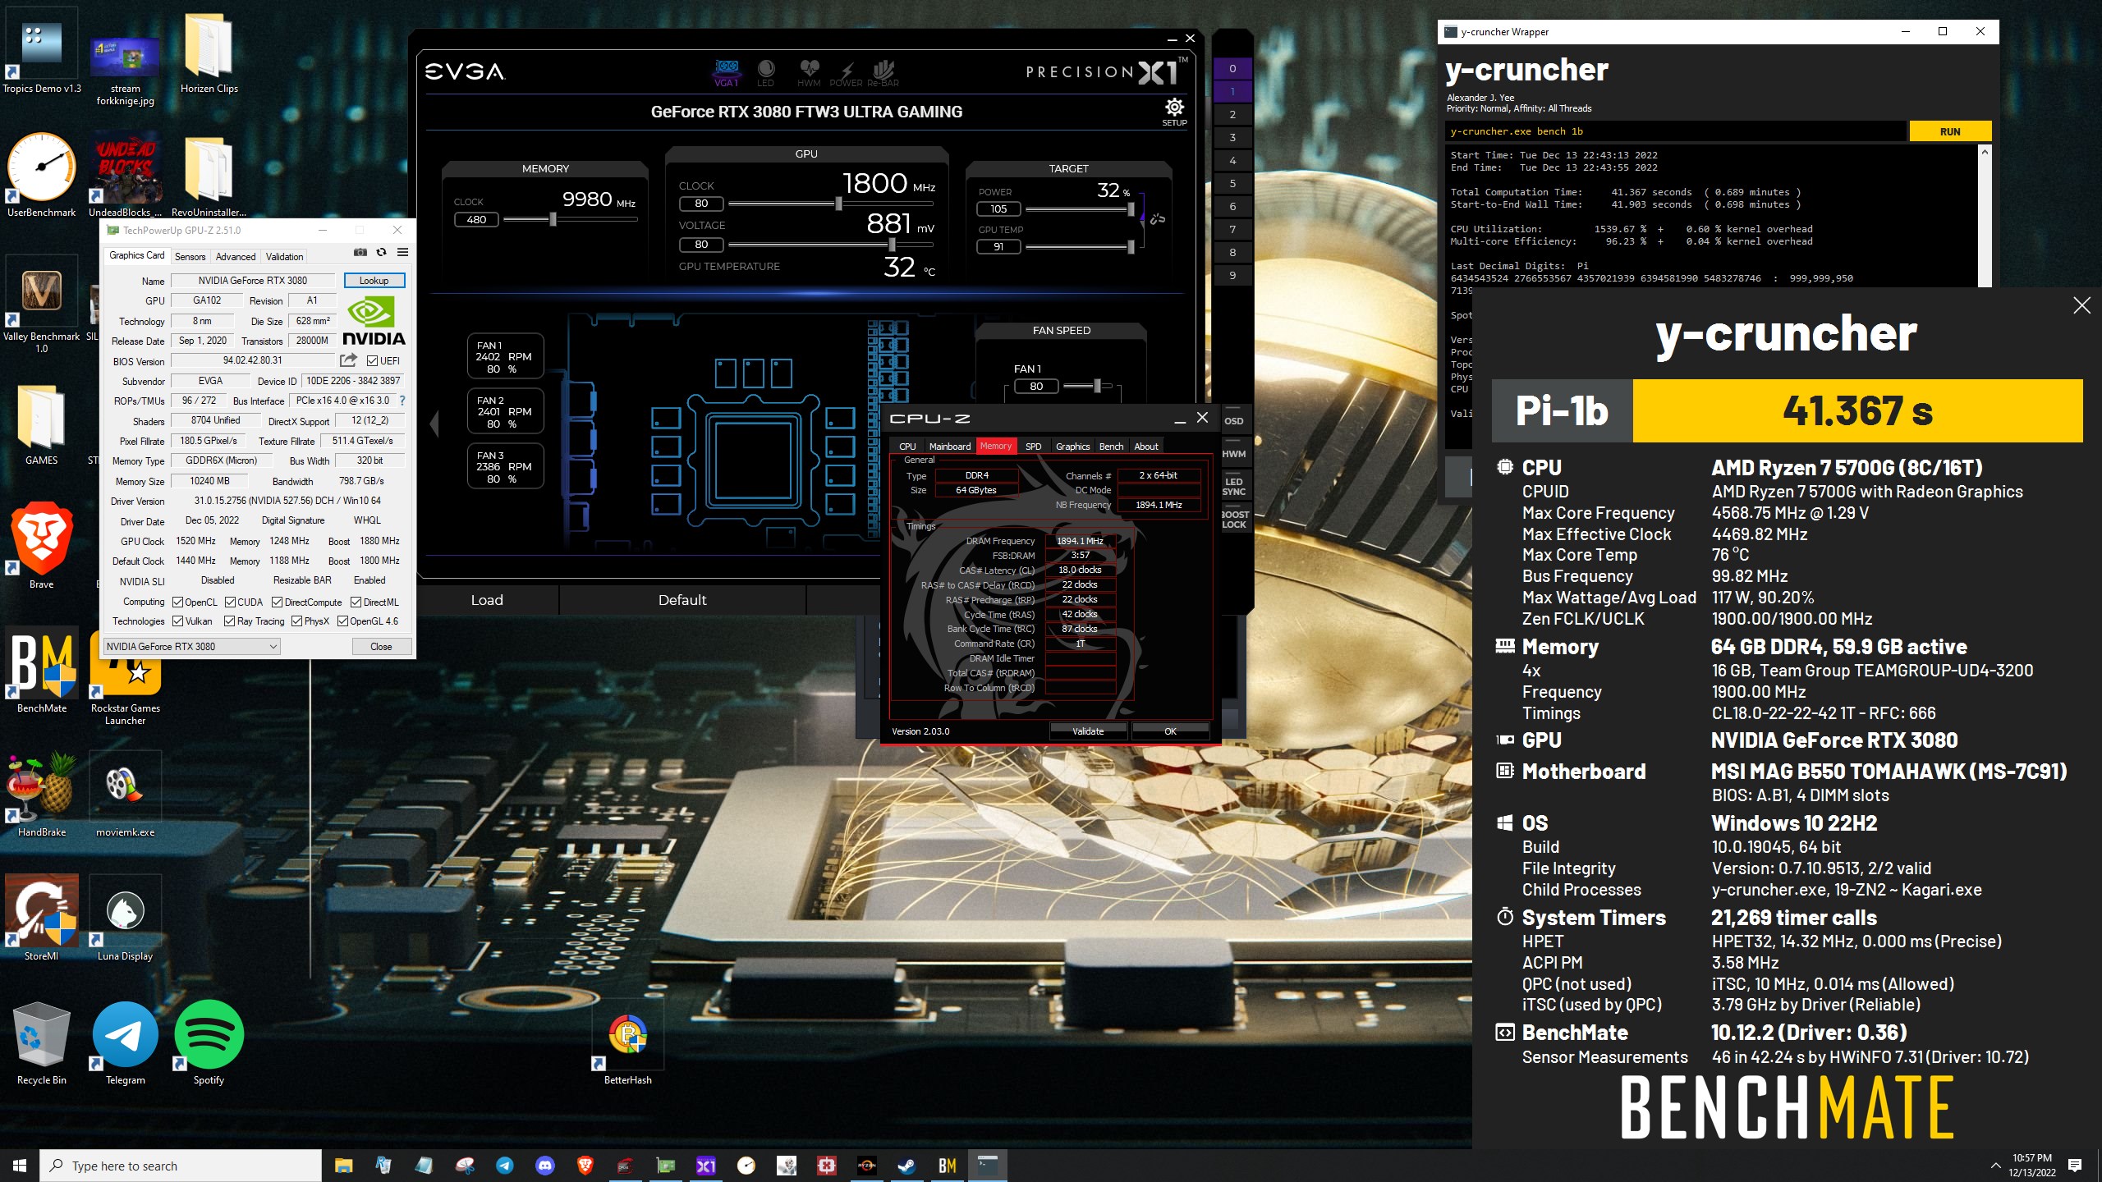Open the BenchMate desktop icon

42,671
